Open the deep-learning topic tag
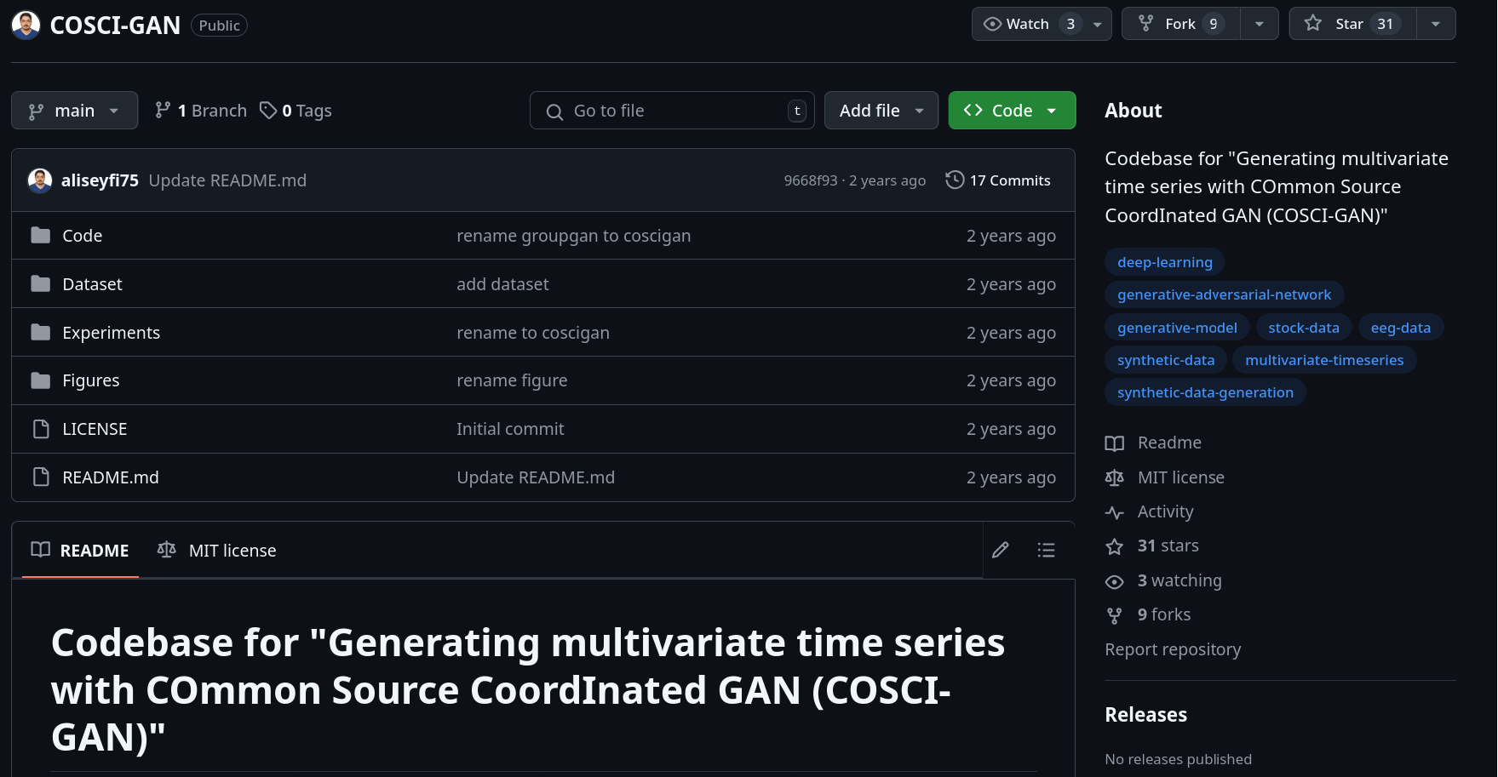Image resolution: width=1498 pixels, height=777 pixels. coord(1164,262)
